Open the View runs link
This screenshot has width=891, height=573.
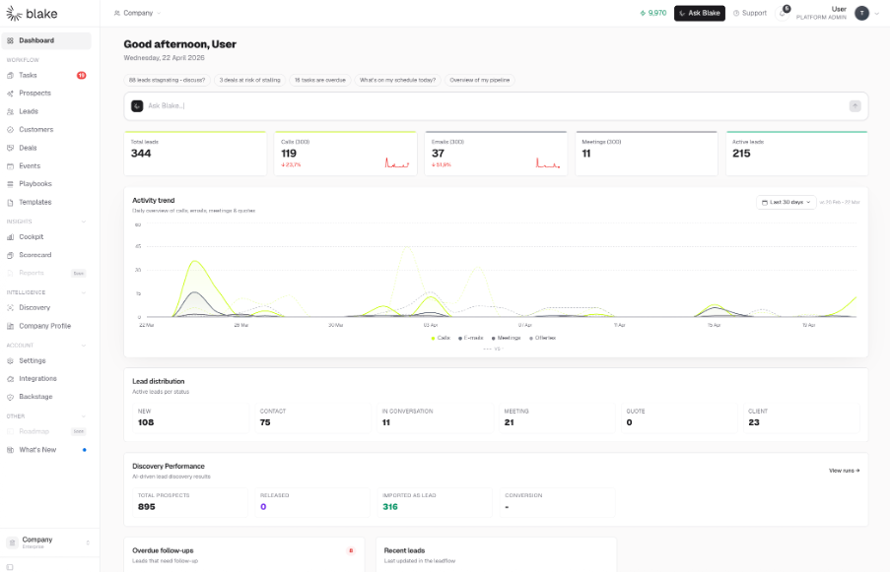844,471
